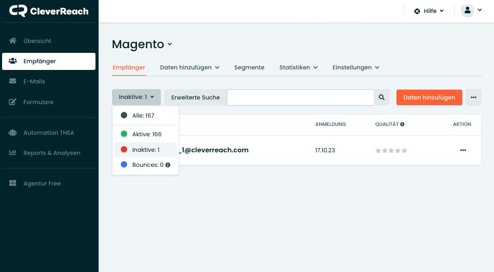Click the grid icon beside Agentur Free
This screenshot has width=494, height=272.
coord(12,183)
